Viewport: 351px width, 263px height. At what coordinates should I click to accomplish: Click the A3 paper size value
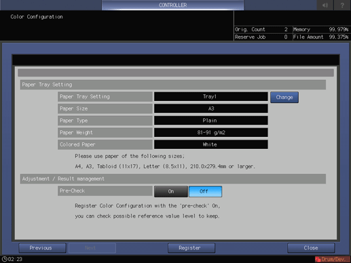pyautogui.click(x=211, y=108)
